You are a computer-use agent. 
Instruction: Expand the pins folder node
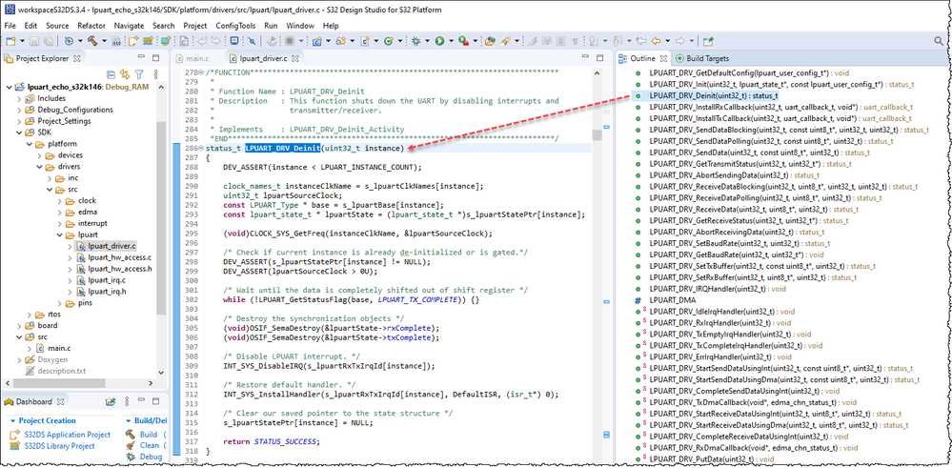[59, 302]
